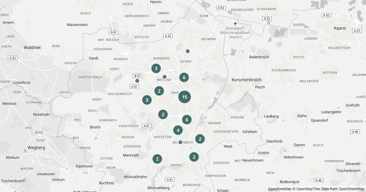Click the airport plane icon
The width and height of the screenshot is (366, 192).
coord(235,23)
